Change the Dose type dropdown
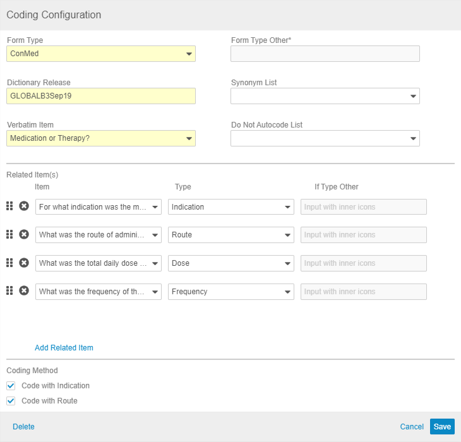461x442 pixels. [230, 263]
